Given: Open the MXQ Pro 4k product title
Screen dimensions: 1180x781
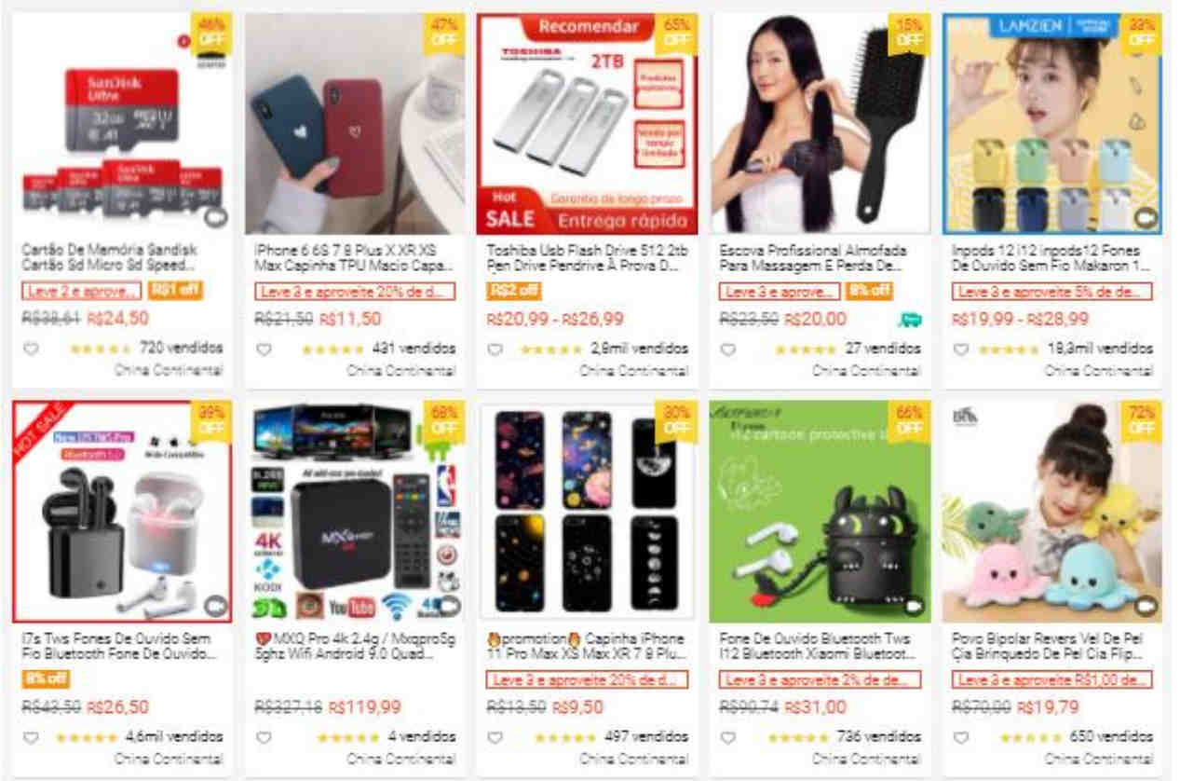Looking at the screenshot, I should [354, 646].
